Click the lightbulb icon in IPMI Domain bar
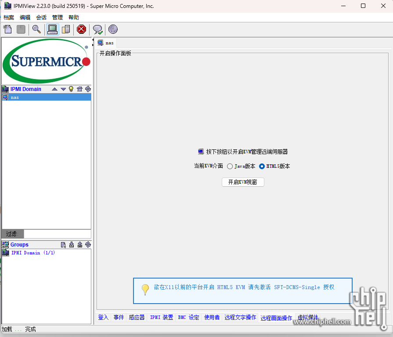The image size is (393, 337). click(71, 89)
